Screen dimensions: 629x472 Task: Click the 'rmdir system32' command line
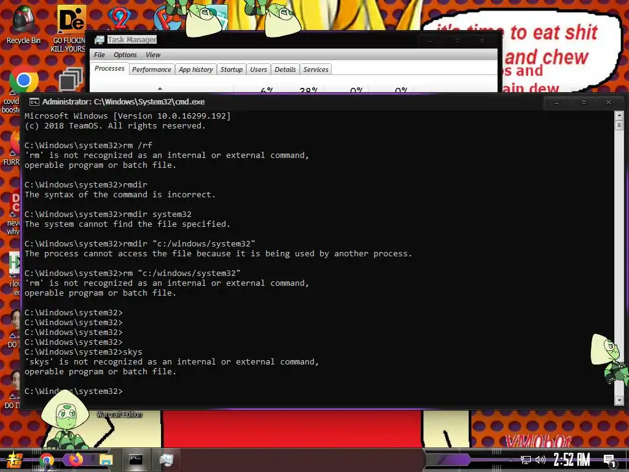click(x=108, y=214)
